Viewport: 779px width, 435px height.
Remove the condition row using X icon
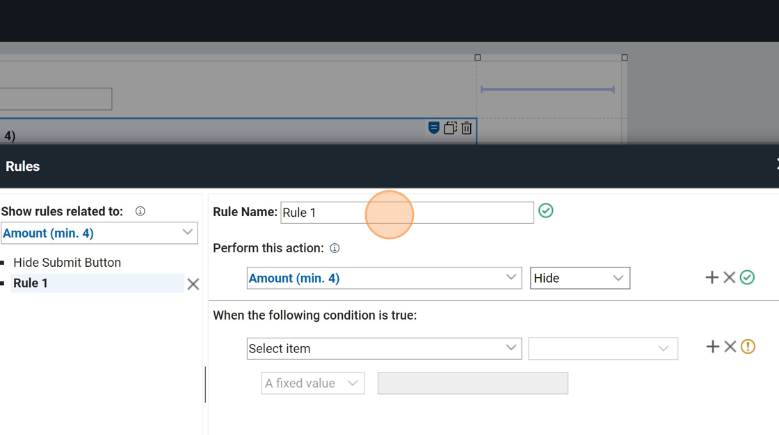pos(730,346)
